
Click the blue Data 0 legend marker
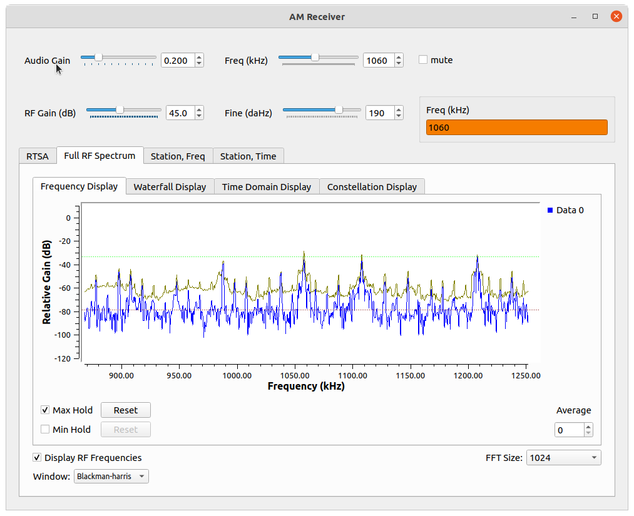[550, 211]
